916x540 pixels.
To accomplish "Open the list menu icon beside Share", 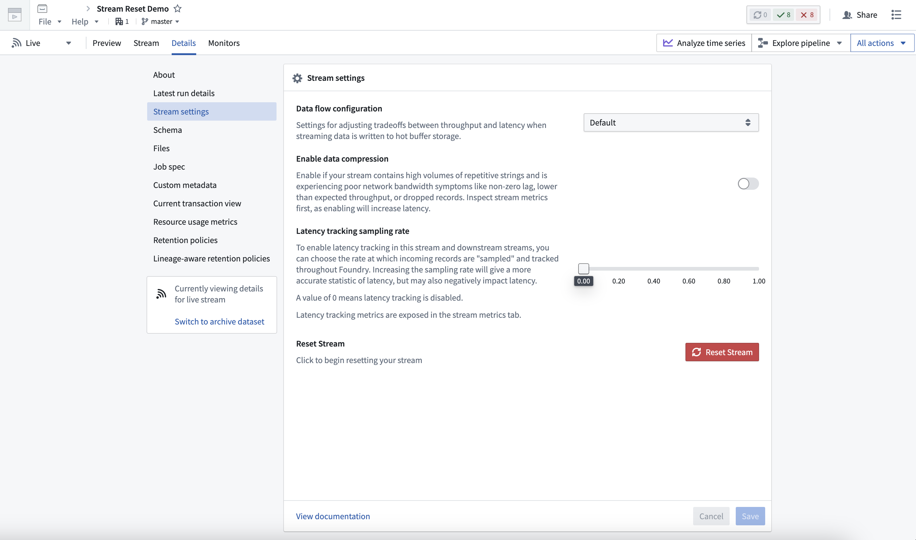I will click(896, 15).
